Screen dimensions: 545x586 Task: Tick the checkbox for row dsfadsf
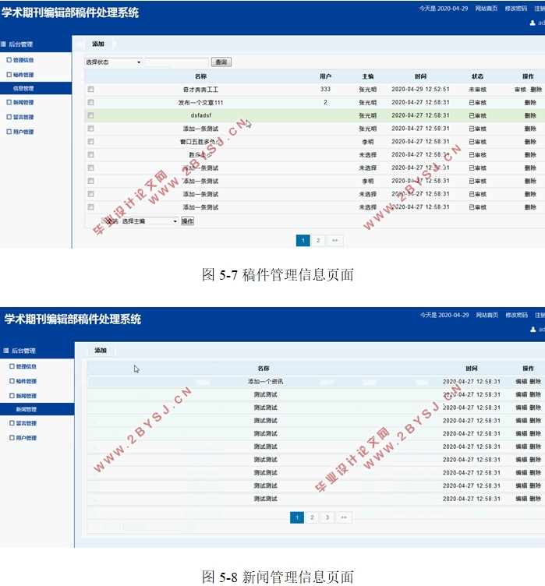click(91, 115)
